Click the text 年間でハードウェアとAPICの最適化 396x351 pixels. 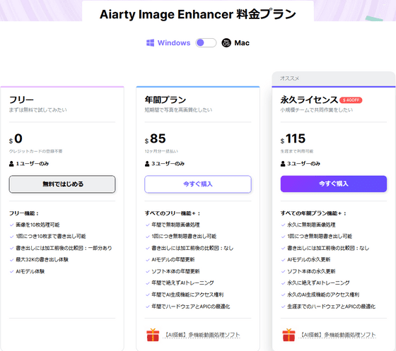pos(191,307)
